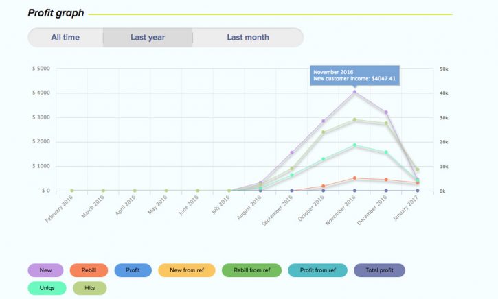498x299 pixels.
Task: Click the September 2016 purple New point
Action: coord(292,152)
